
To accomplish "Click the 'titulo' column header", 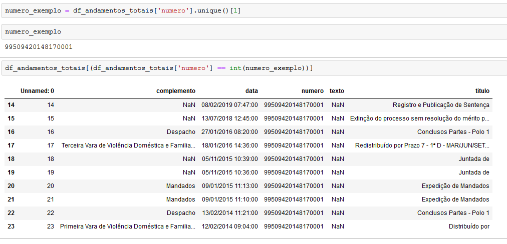I will click(483, 91).
